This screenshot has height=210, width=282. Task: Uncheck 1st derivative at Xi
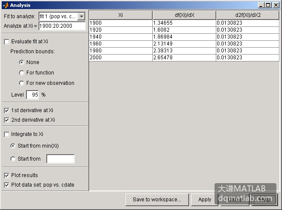tap(6, 110)
